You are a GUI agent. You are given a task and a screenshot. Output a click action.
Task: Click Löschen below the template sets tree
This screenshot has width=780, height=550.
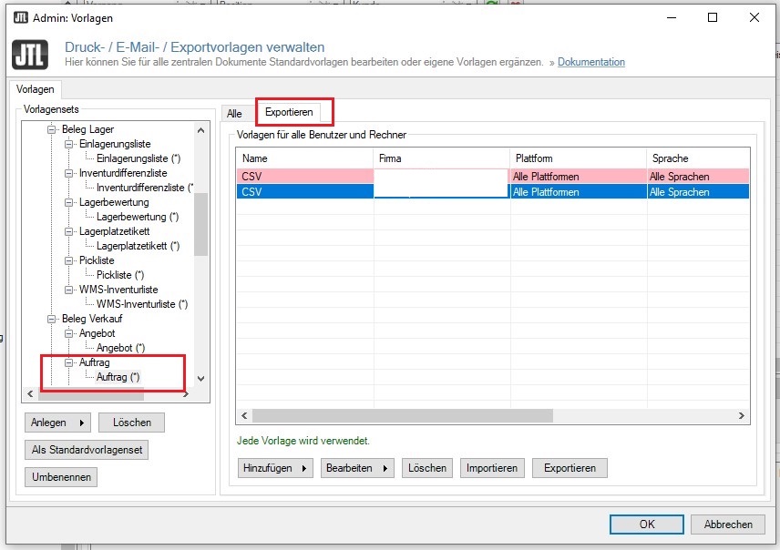point(131,423)
